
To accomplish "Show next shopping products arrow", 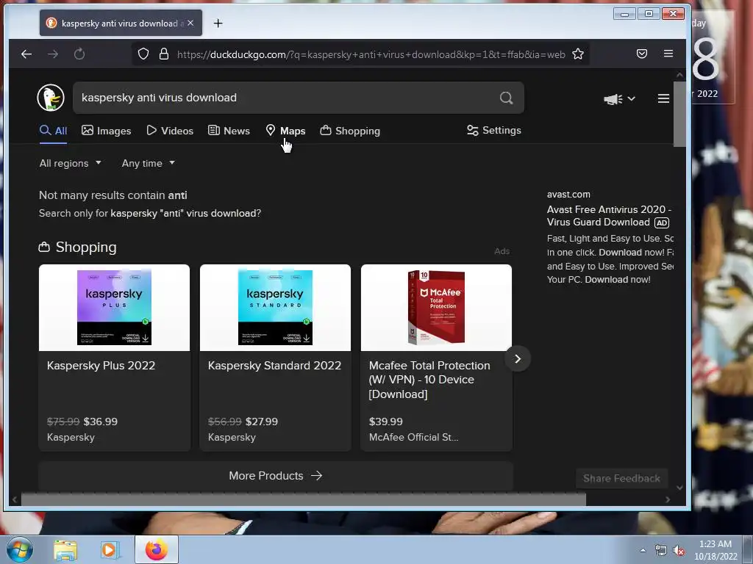I will coord(517,358).
